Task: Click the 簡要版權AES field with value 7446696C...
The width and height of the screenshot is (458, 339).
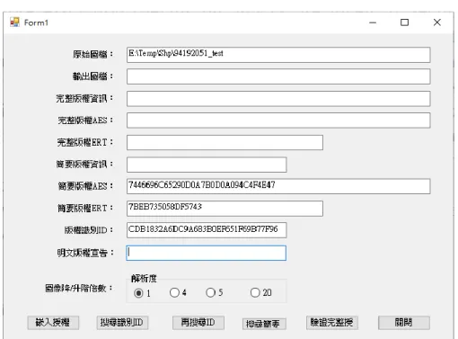Action: coord(278,186)
